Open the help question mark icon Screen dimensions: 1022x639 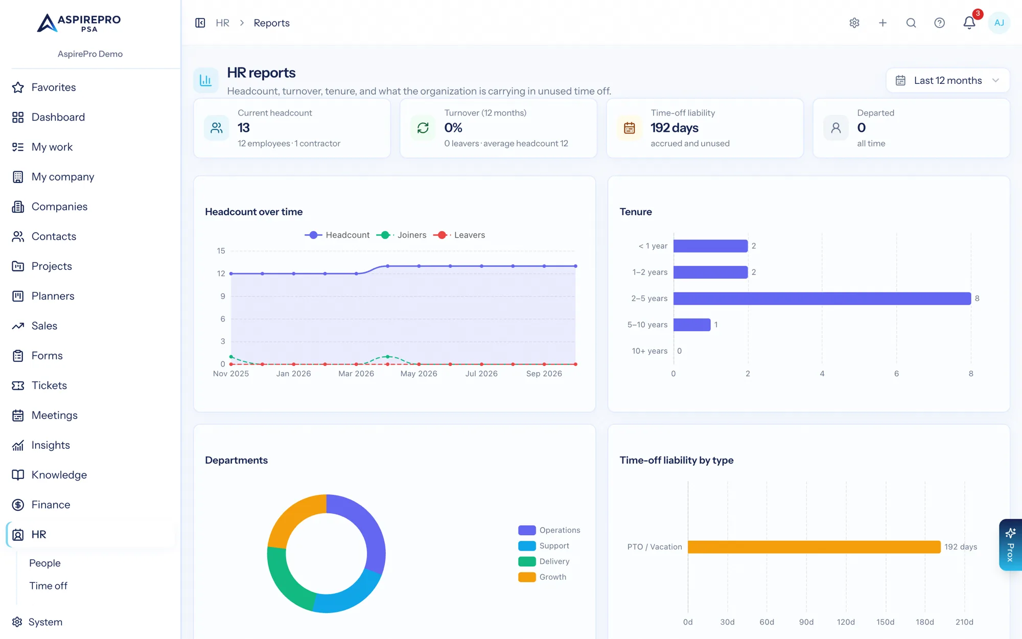point(939,23)
